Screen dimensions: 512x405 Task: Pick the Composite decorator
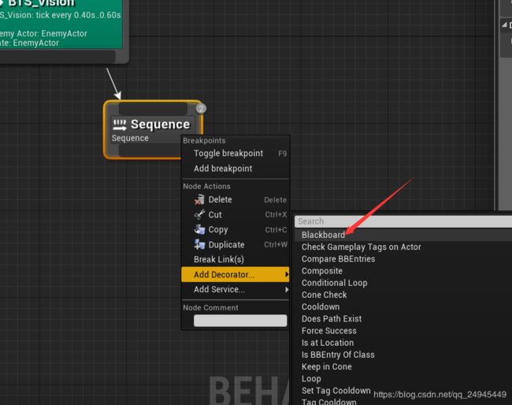[x=403, y=271]
